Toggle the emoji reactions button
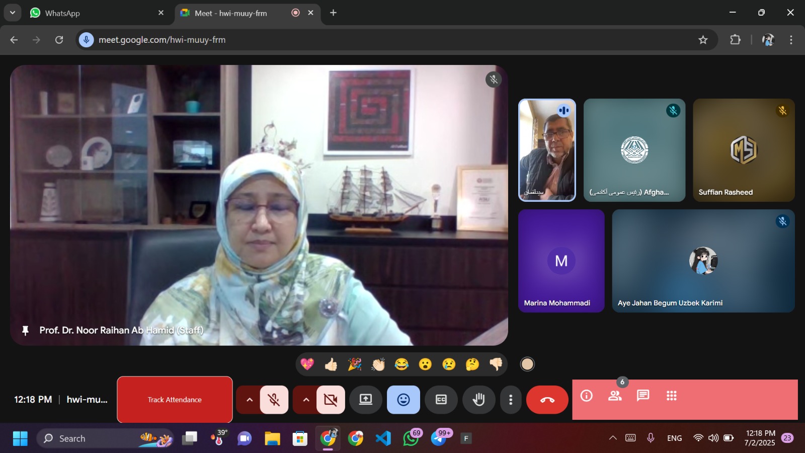The width and height of the screenshot is (805, 453). pyautogui.click(x=404, y=400)
